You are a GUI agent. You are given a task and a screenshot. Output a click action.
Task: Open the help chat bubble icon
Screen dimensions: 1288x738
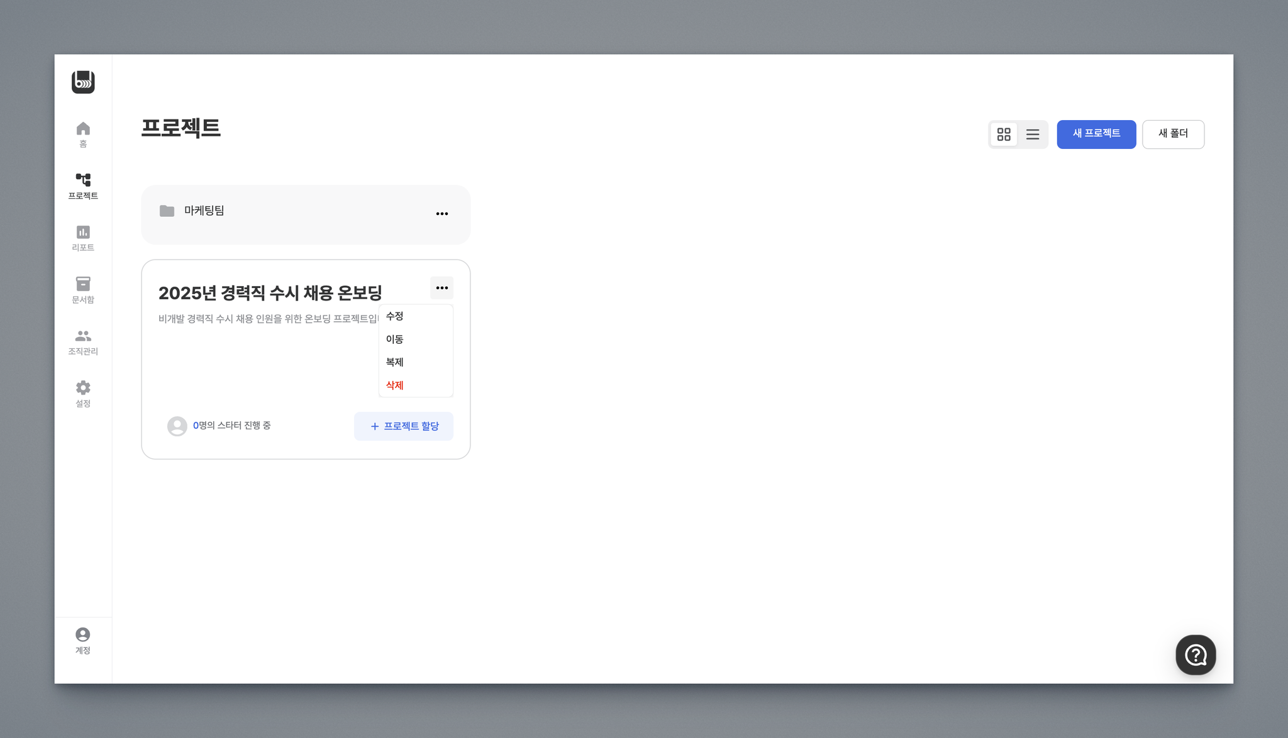(1196, 655)
